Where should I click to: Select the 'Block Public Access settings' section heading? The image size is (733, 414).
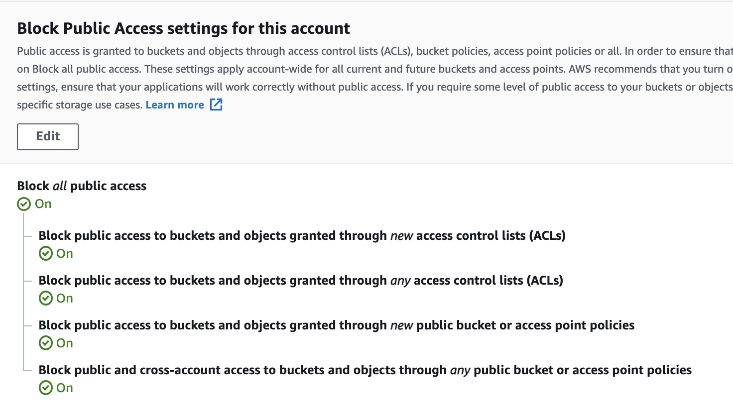click(x=183, y=28)
